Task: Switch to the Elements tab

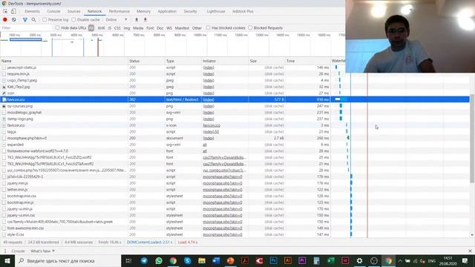Action: [32, 11]
